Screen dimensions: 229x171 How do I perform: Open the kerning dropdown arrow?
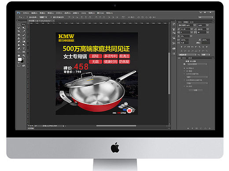192,32
